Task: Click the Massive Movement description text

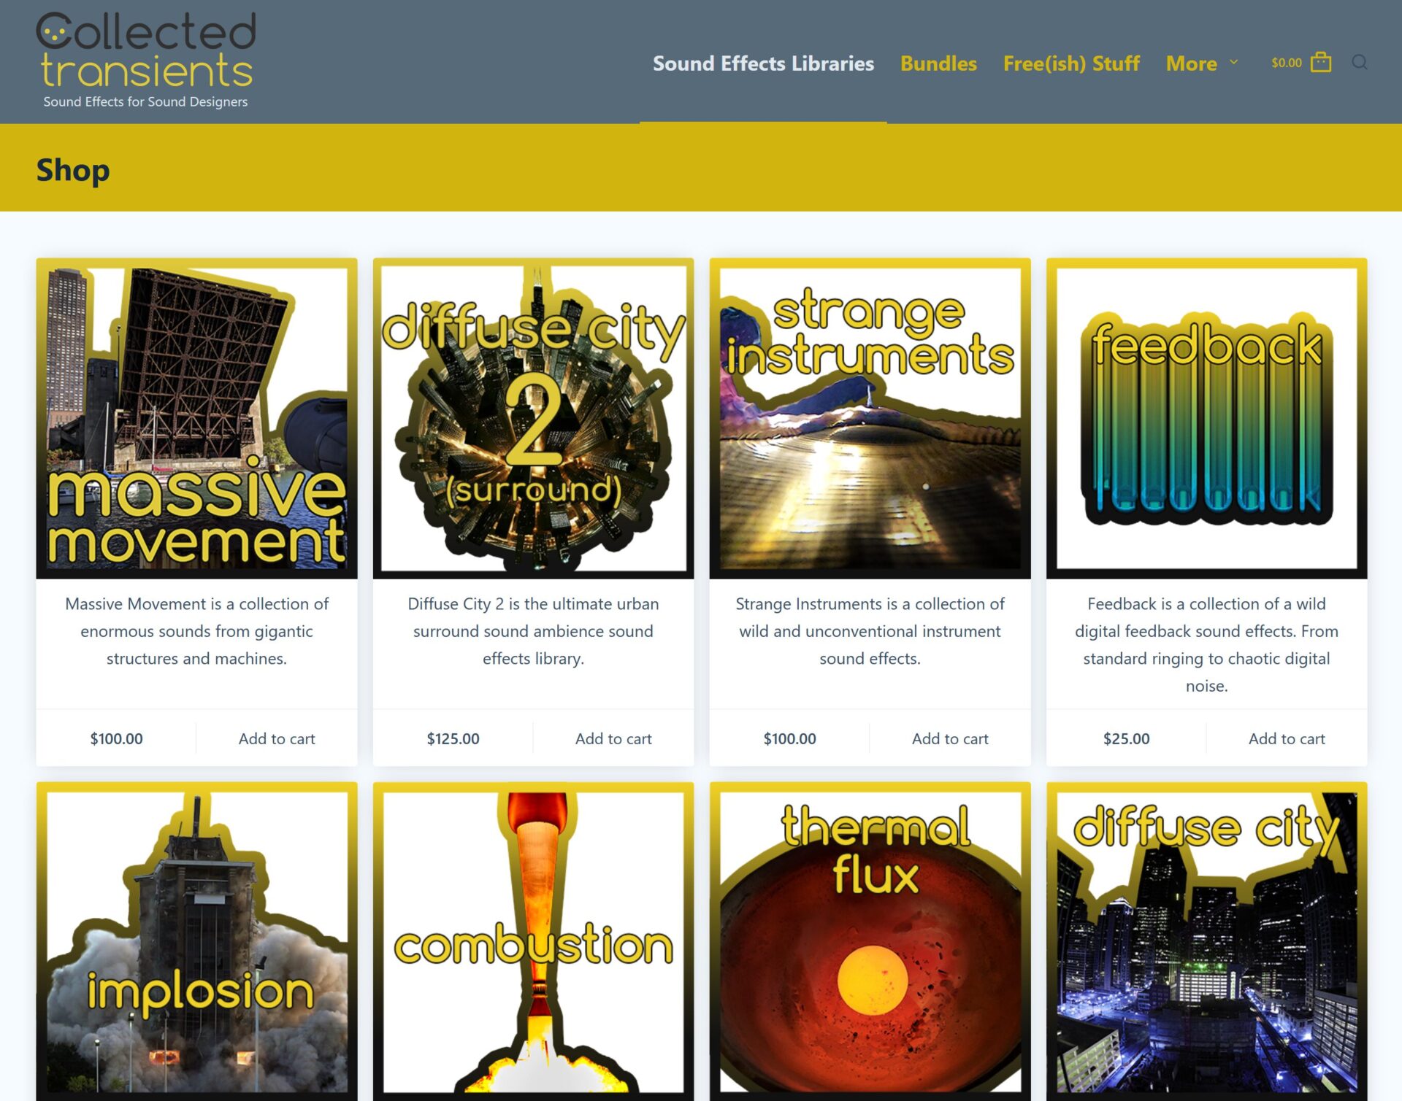Action: pyautogui.click(x=196, y=631)
